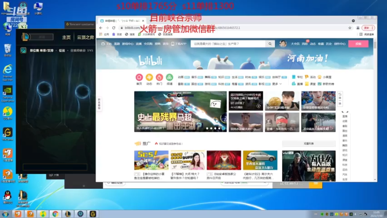
Task: Open WeGame taskbar G icon
Action: (93, 214)
